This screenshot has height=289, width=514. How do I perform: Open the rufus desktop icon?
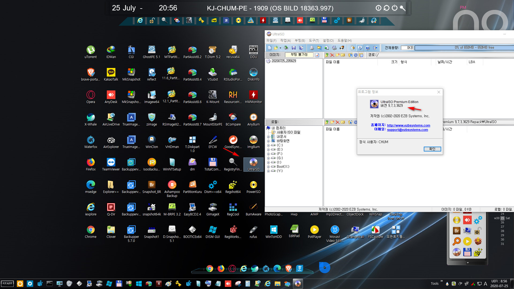(253, 232)
